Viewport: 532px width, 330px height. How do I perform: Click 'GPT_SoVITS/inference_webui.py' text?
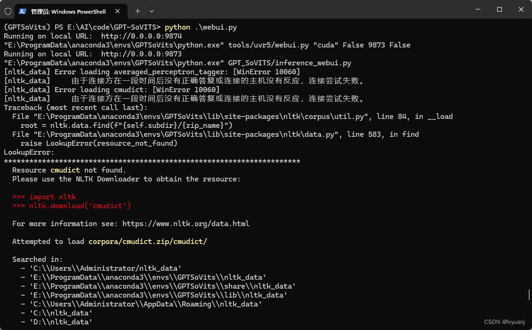290,63
